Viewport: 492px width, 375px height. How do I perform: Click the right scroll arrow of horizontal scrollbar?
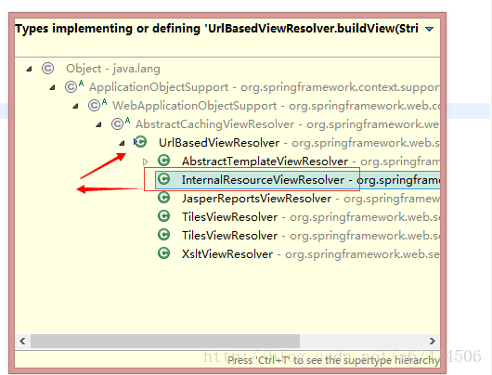[x=433, y=341]
